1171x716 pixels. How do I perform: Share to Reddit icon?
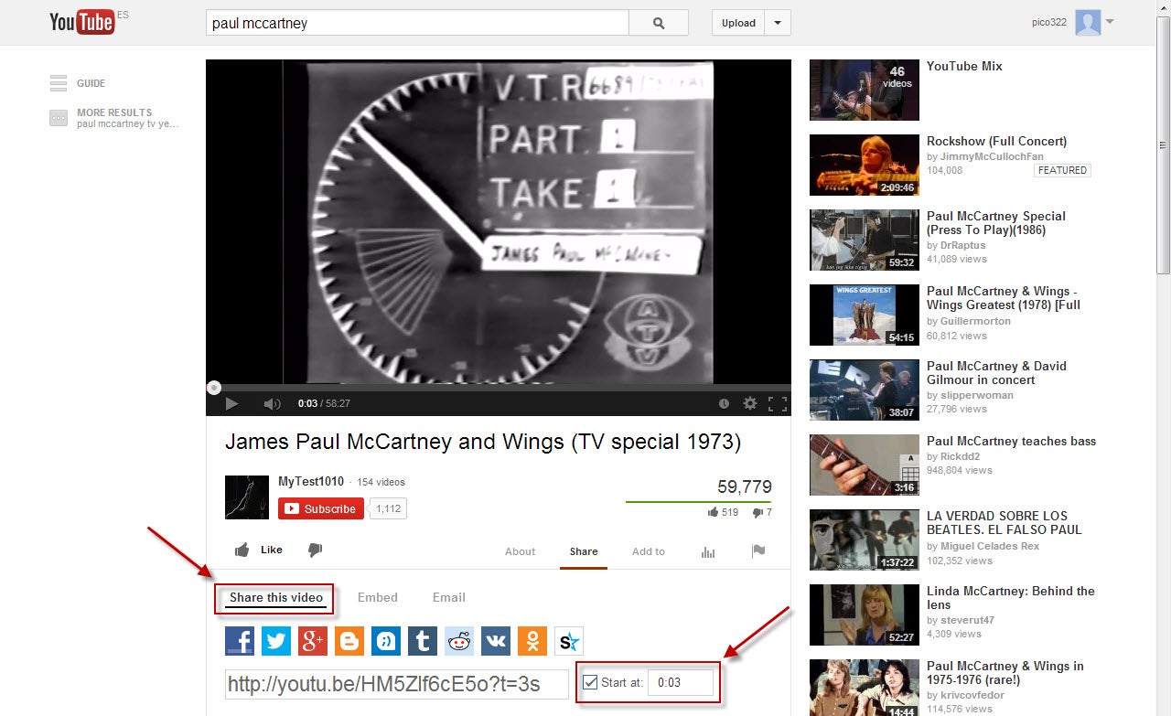click(459, 641)
